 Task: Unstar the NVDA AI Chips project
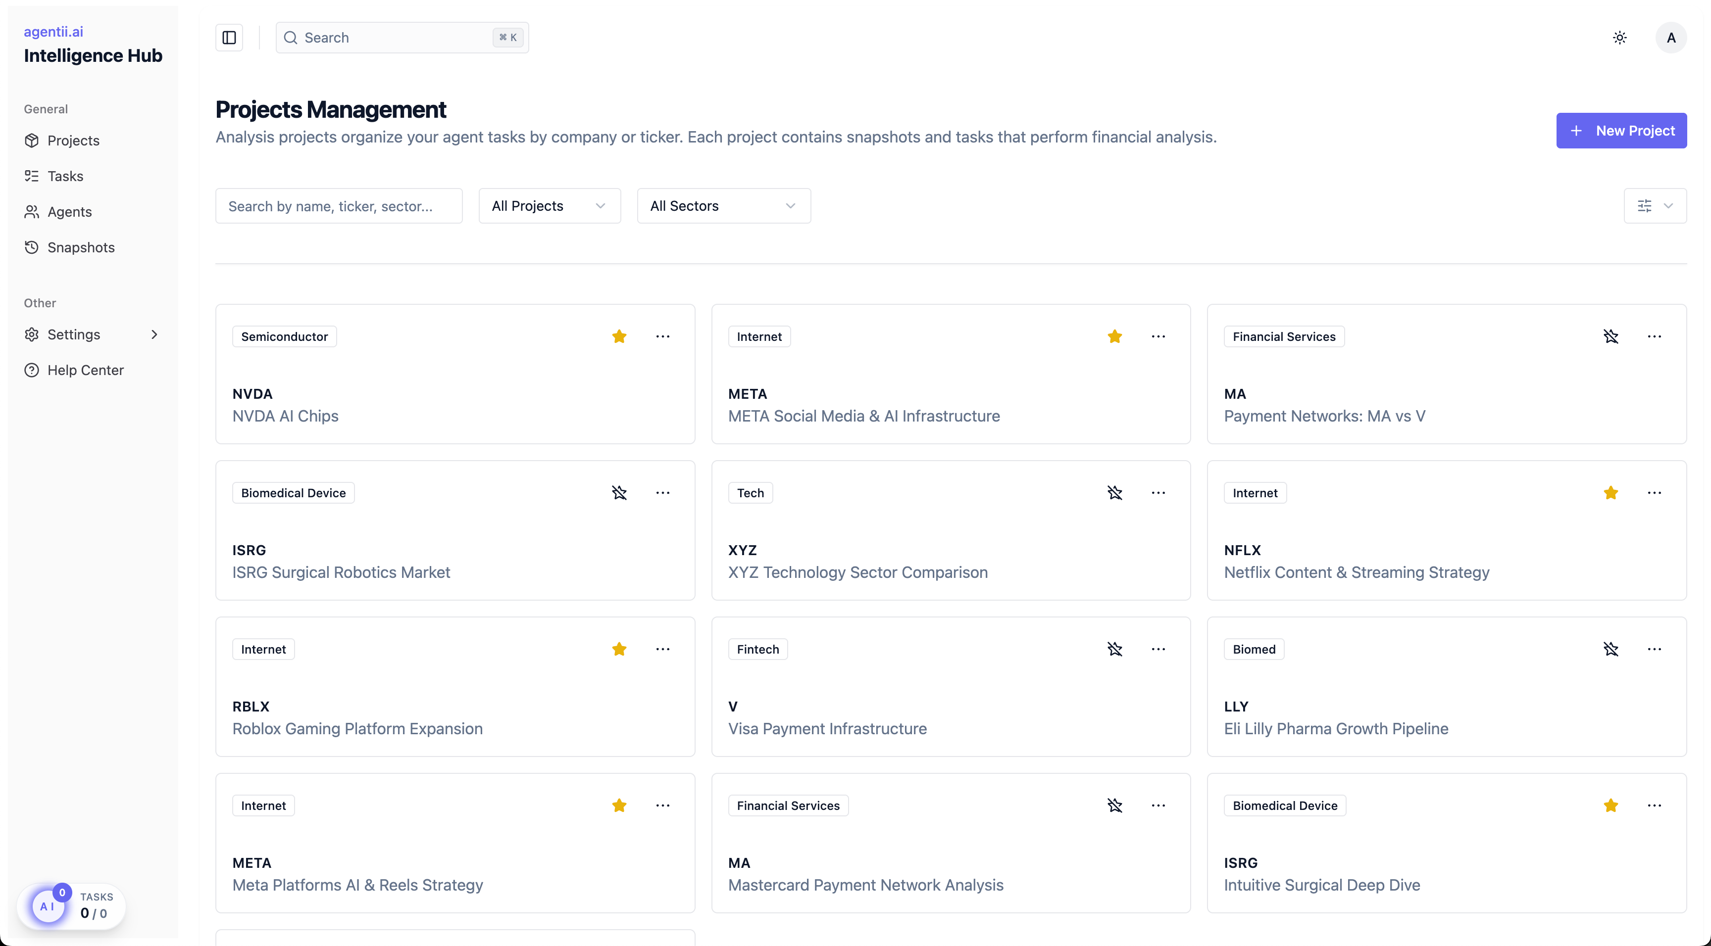(619, 336)
